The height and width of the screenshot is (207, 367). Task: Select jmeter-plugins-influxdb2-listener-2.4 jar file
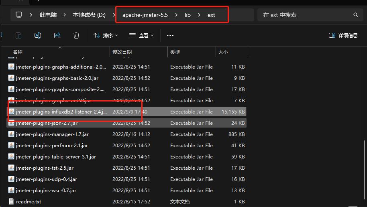(x=126, y=112)
